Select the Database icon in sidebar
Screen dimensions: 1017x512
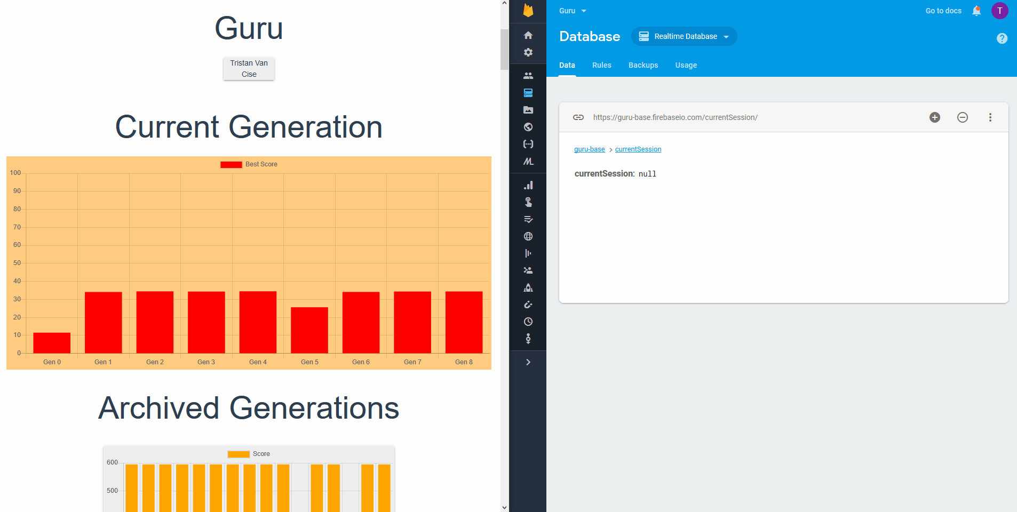pyautogui.click(x=528, y=93)
